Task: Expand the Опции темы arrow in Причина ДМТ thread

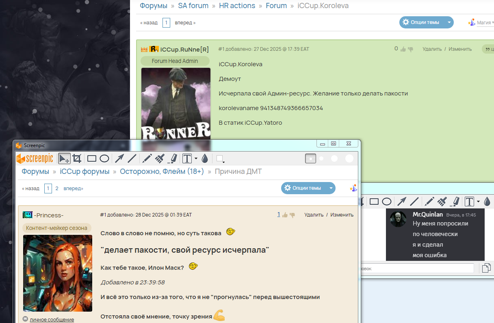Action: coord(331,188)
